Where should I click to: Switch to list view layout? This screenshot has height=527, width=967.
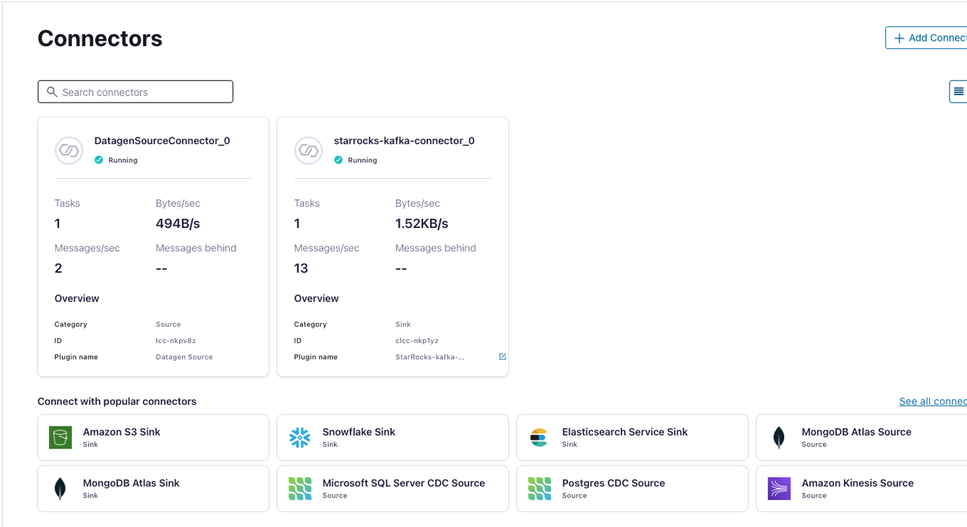coord(958,91)
